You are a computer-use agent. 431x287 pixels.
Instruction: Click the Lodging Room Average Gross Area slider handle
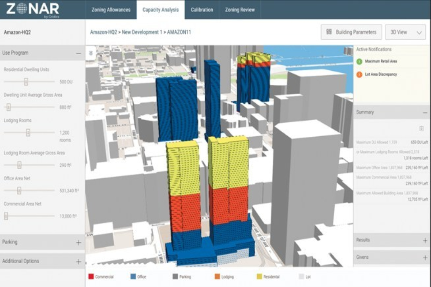click(19, 165)
